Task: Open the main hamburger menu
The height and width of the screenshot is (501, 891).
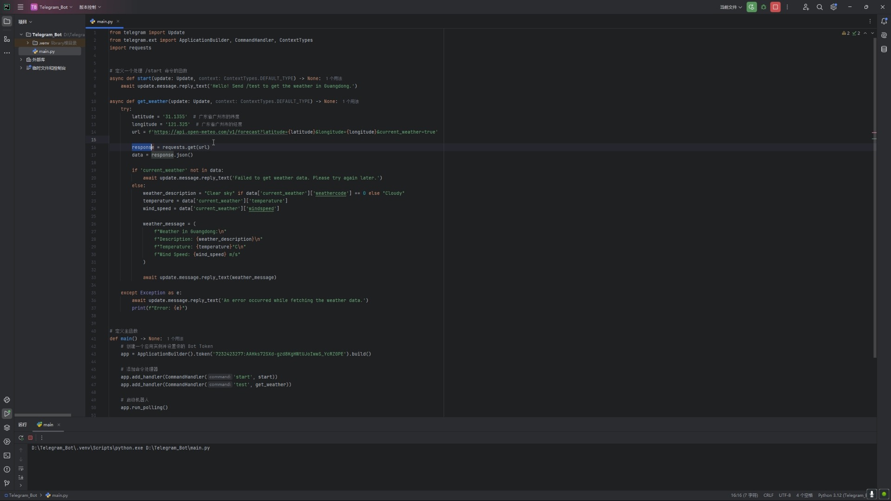Action: pyautogui.click(x=20, y=7)
